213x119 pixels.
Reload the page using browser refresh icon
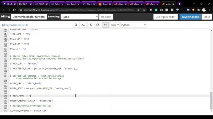14,10
